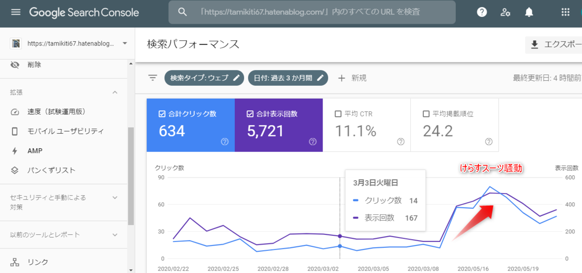
Task: Click the 24.2 average position value
Action: [438, 131]
